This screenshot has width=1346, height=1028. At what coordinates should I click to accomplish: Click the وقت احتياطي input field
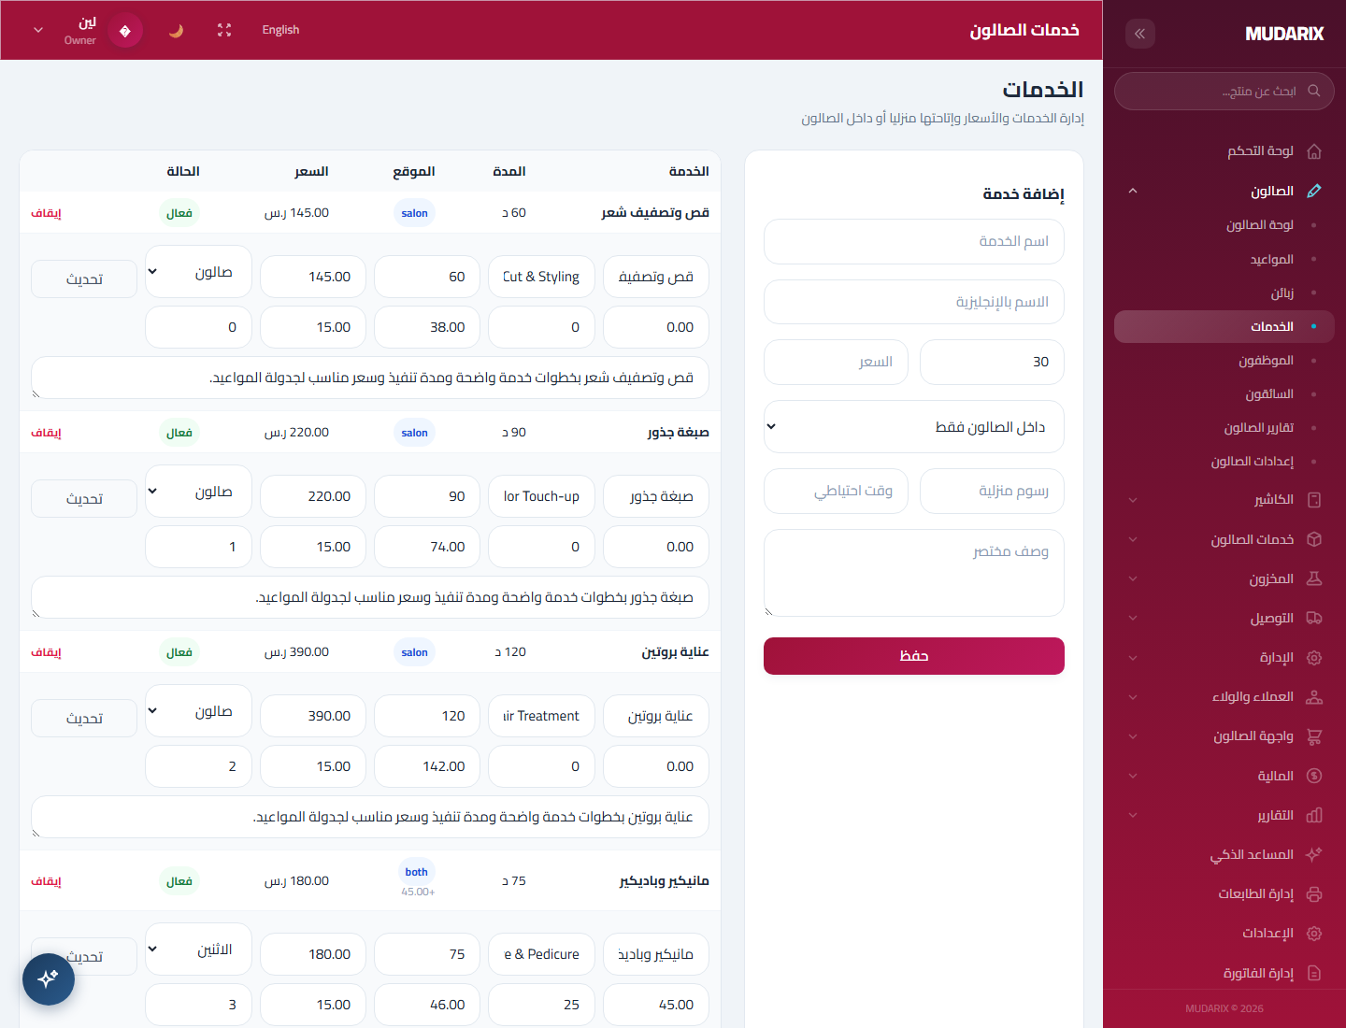point(836,492)
